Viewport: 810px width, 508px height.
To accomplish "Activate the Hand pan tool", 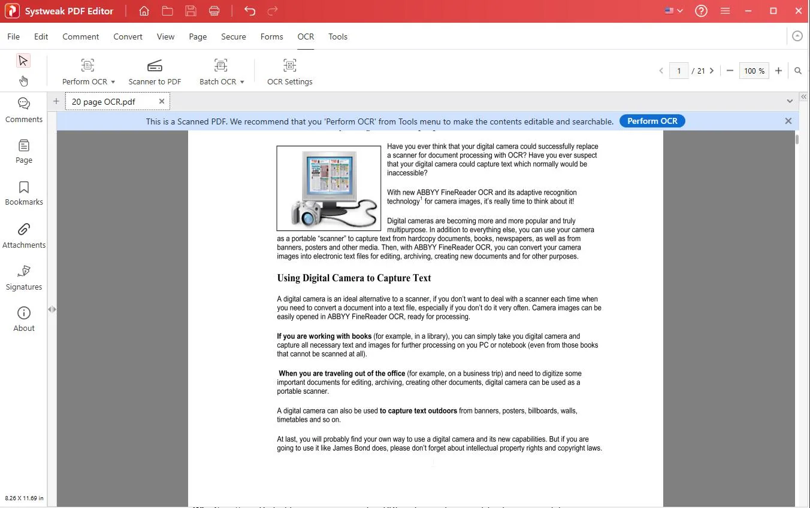I will tap(23, 81).
